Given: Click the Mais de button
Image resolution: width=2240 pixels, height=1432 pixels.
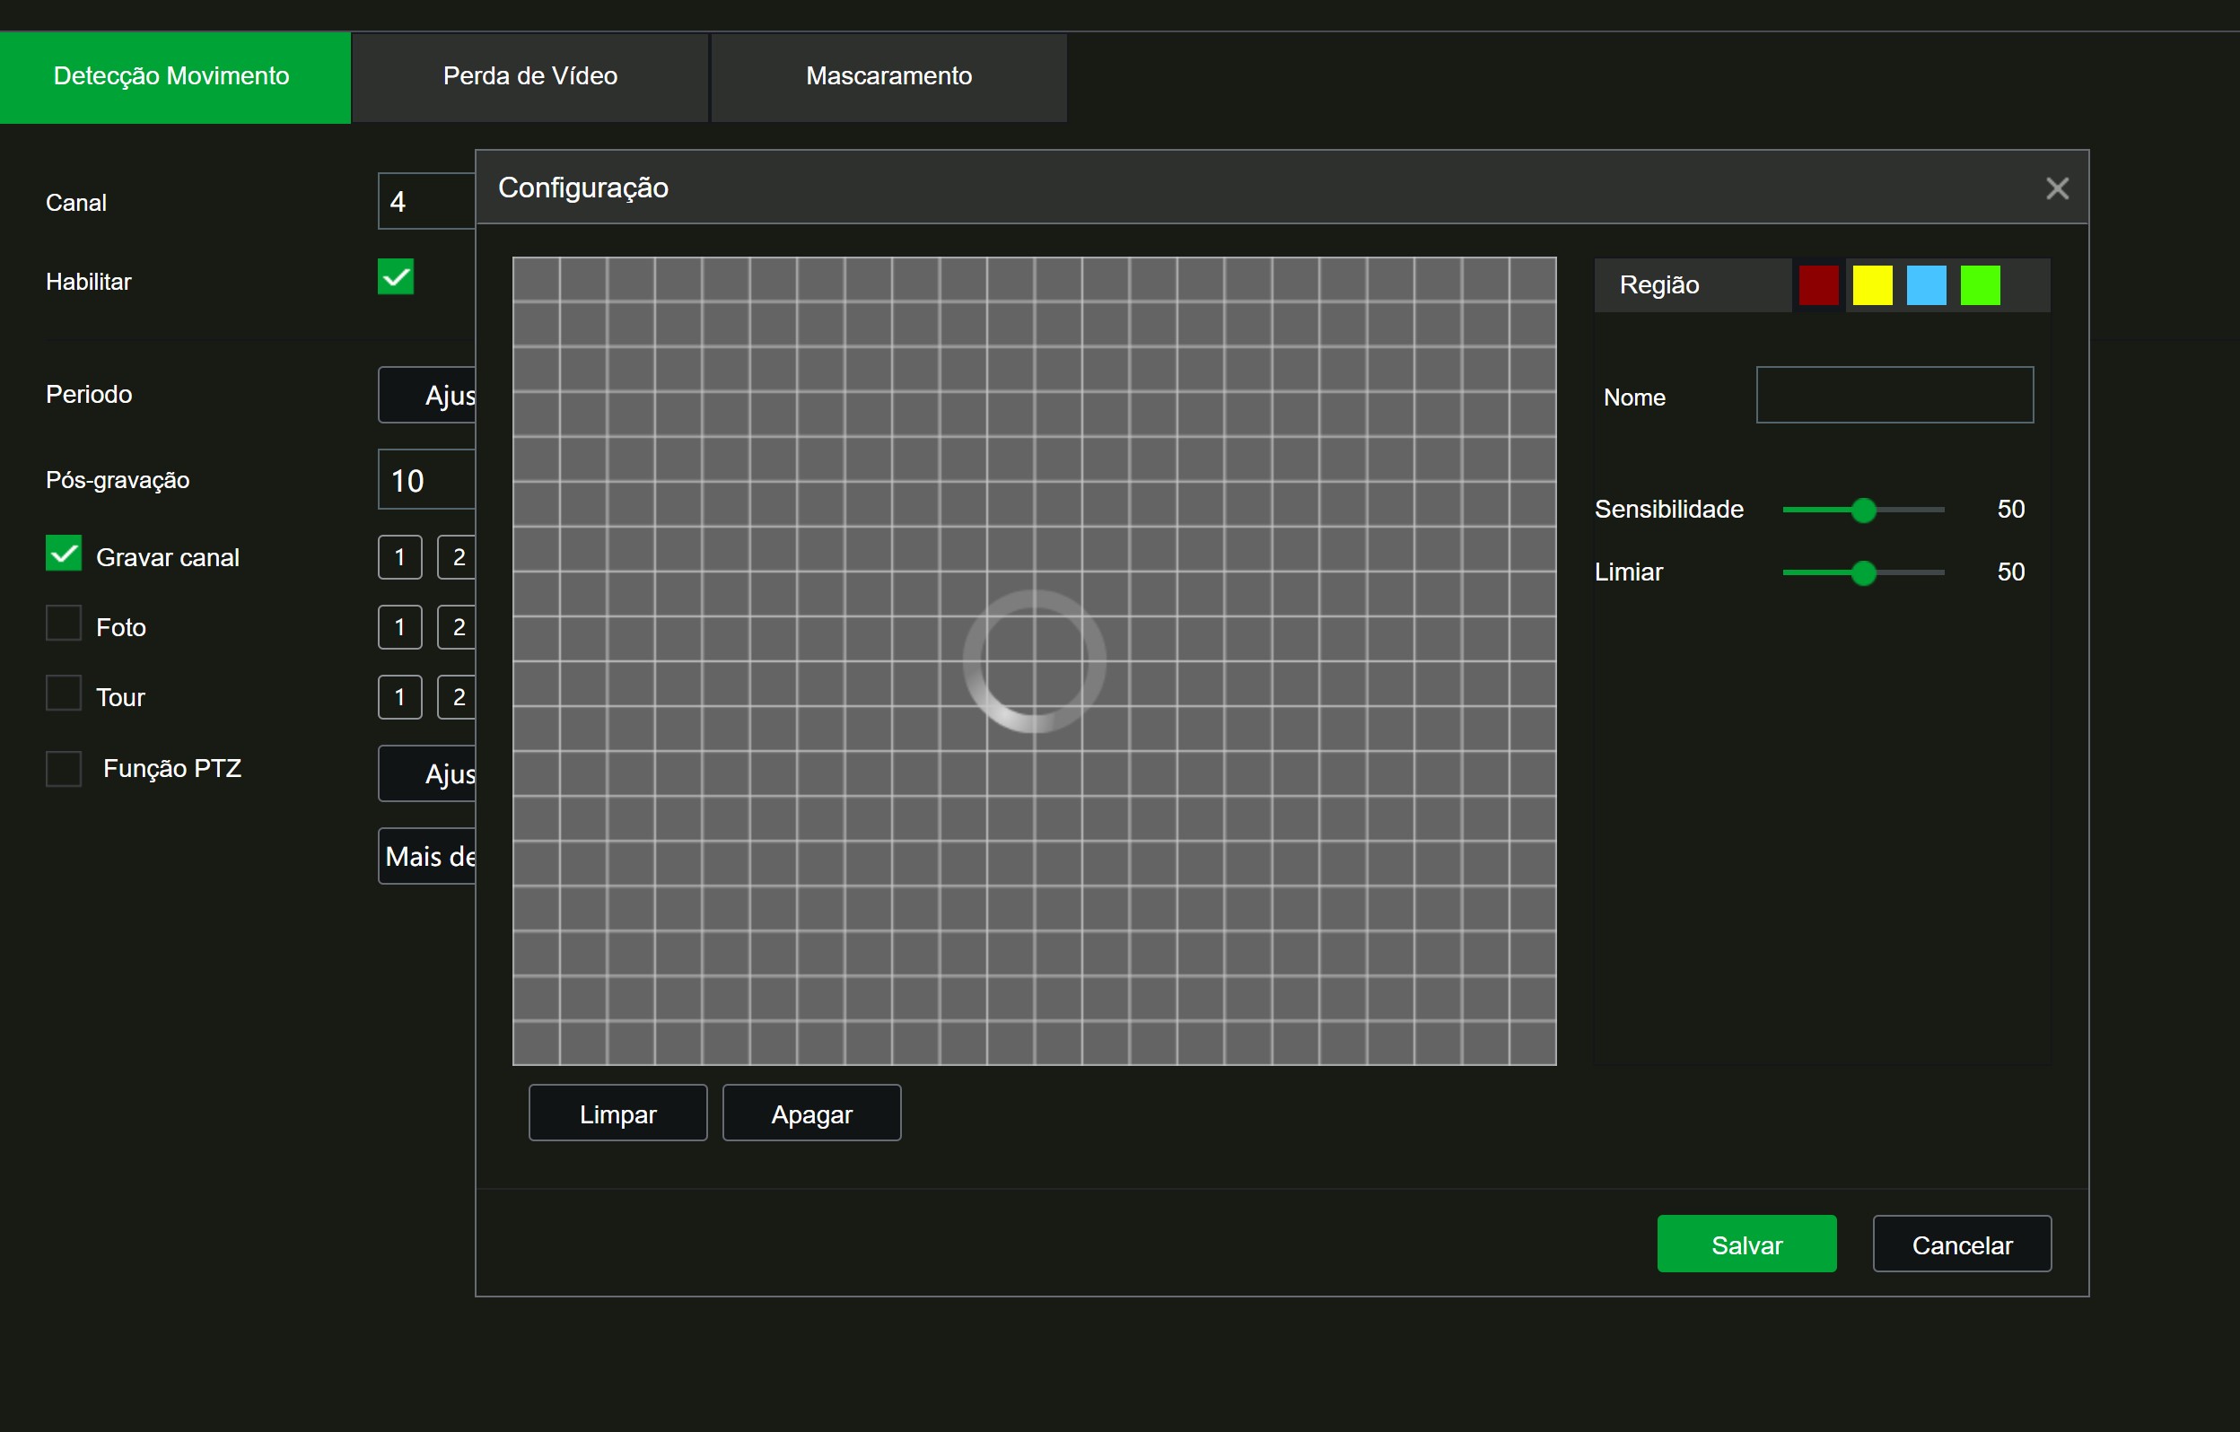Looking at the screenshot, I should (x=427, y=856).
